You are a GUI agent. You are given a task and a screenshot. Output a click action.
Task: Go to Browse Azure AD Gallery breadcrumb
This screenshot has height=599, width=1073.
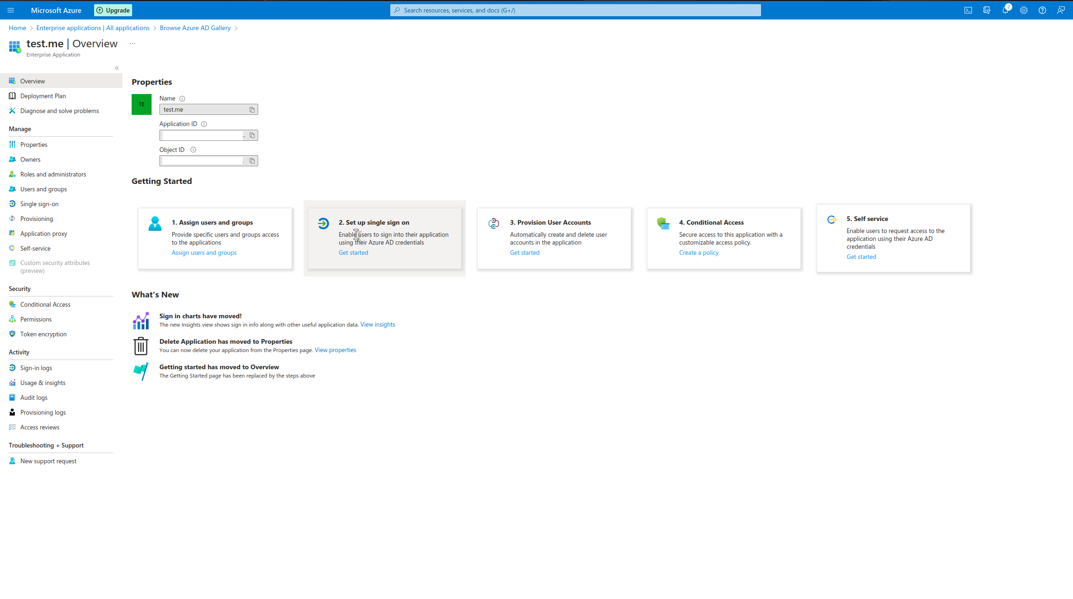click(195, 28)
